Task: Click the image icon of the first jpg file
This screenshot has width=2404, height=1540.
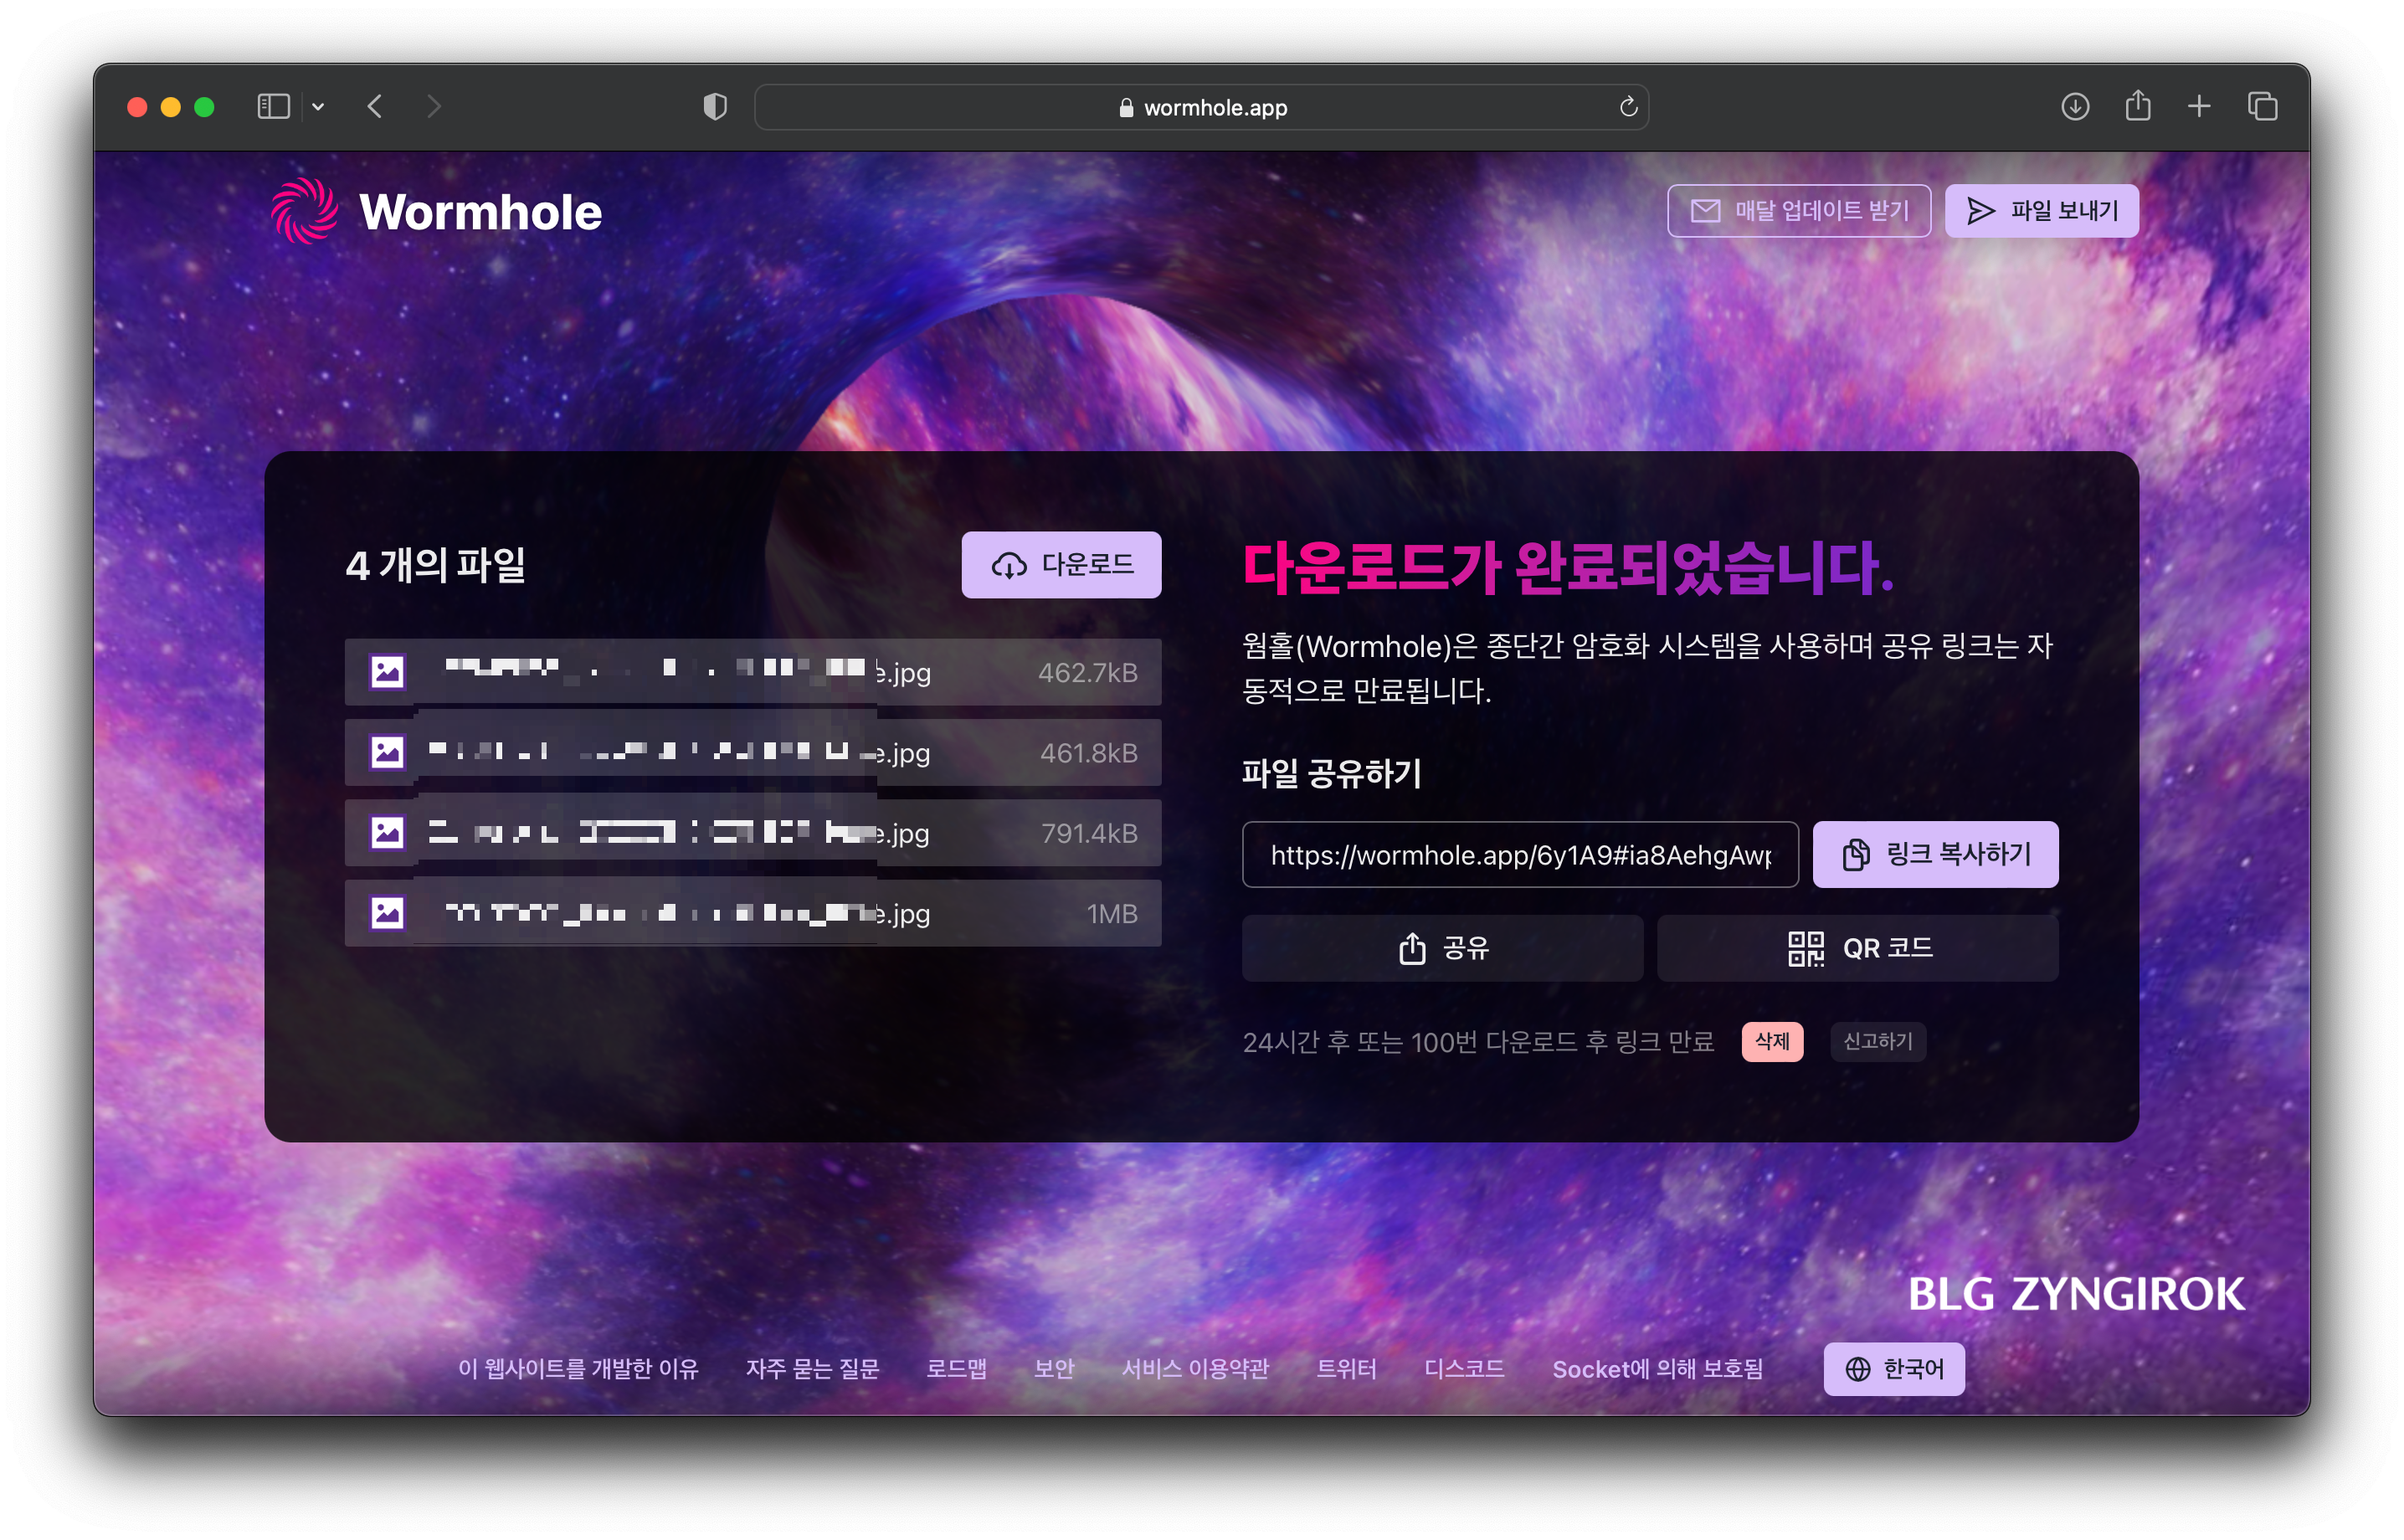Action: (x=388, y=672)
